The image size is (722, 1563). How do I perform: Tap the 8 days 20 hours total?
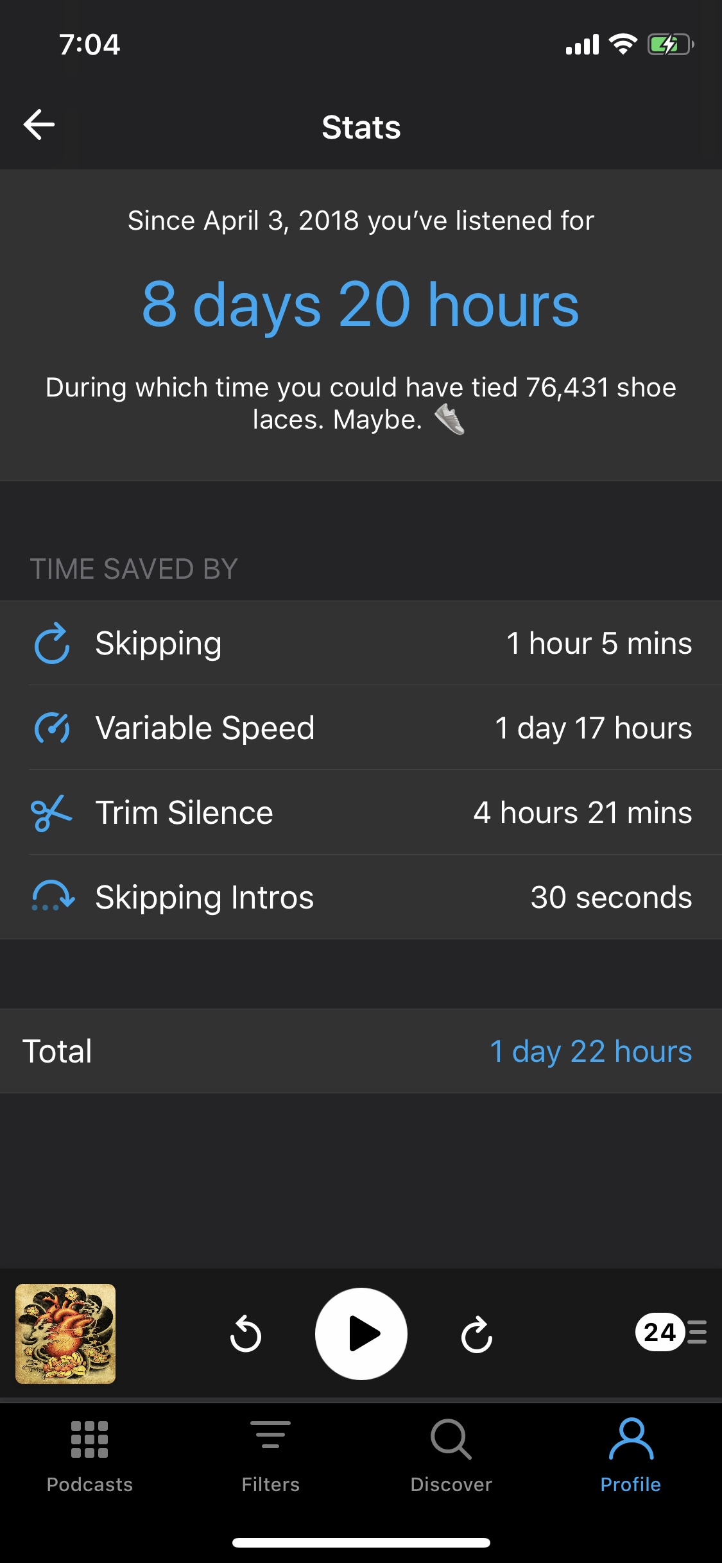tap(361, 305)
